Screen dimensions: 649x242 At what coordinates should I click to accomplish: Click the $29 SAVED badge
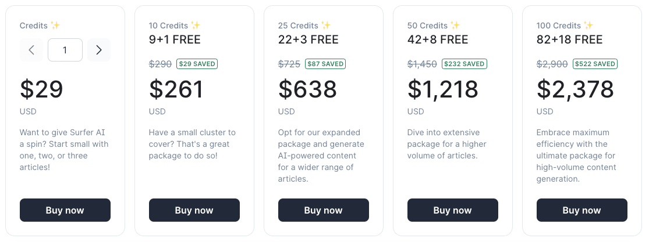pyautogui.click(x=197, y=64)
